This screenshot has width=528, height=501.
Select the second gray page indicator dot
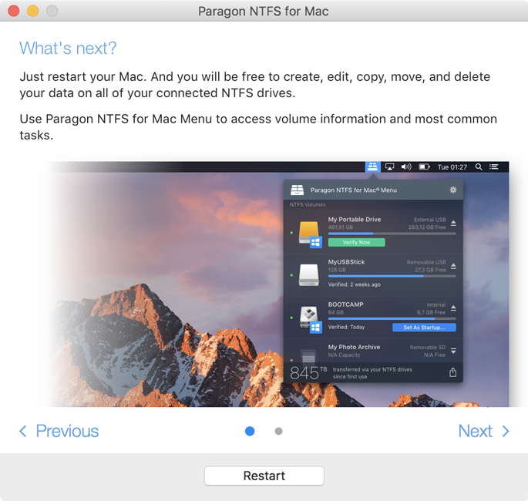pos(278,431)
